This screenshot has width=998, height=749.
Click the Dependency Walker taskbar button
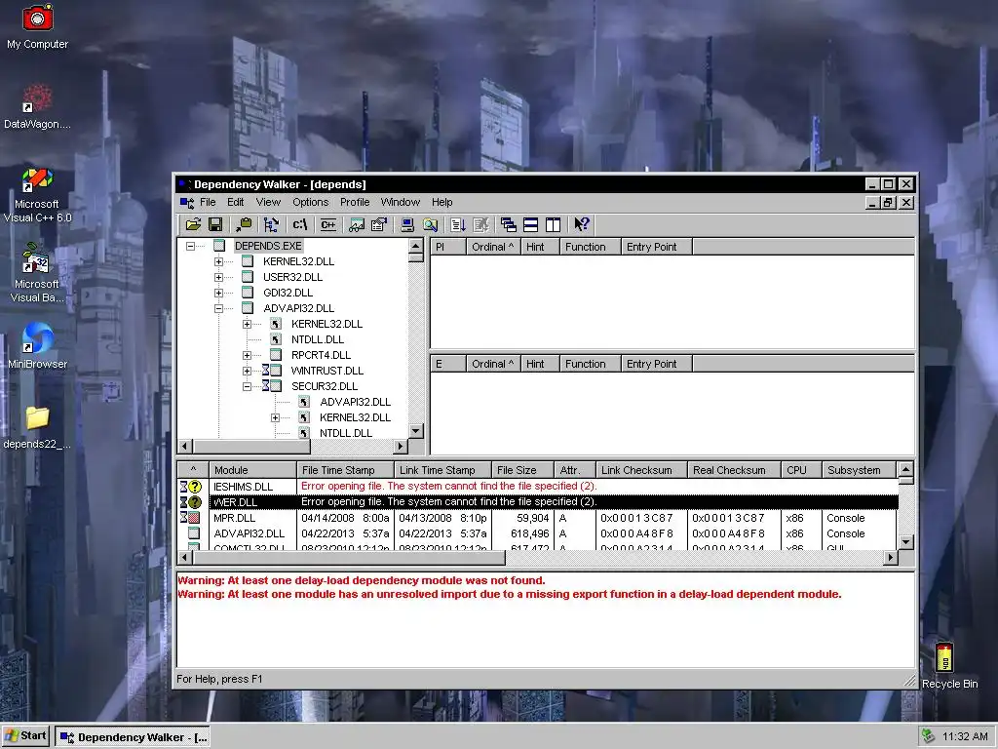tap(133, 737)
